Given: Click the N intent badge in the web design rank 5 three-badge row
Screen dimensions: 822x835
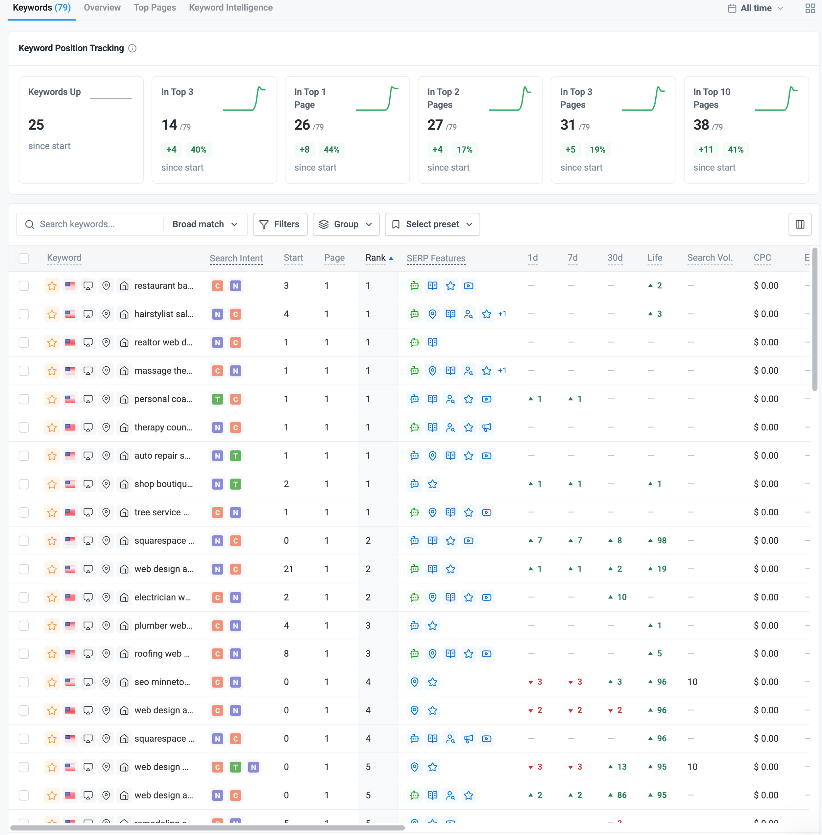Looking at the screenshot, I should [x=254, y=767].
